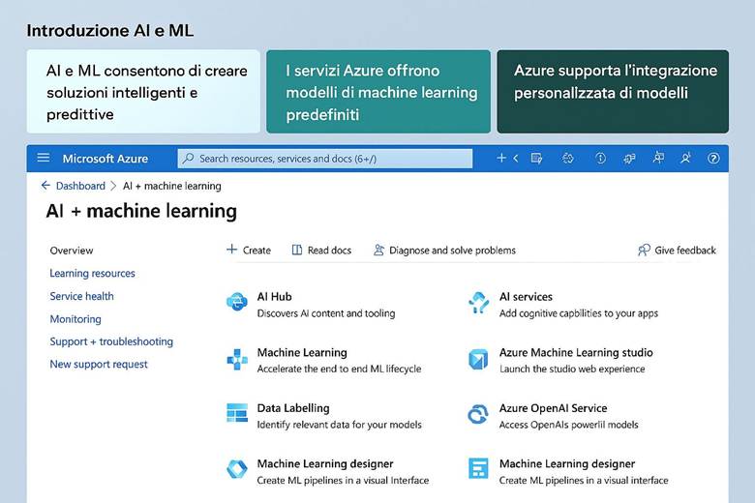Go to the Dashboard breadcrumb link
This screenshot has width=755, height=503.
(x=80, y=186)
